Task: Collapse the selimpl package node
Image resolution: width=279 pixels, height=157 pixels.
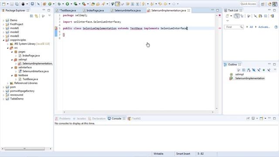Action: 12,60
